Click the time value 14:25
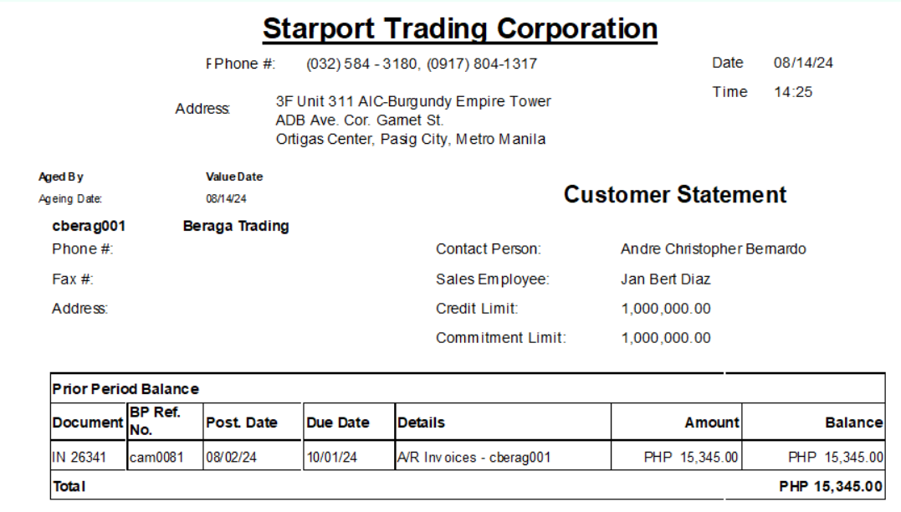901x512 pixels. coord(792,92)
